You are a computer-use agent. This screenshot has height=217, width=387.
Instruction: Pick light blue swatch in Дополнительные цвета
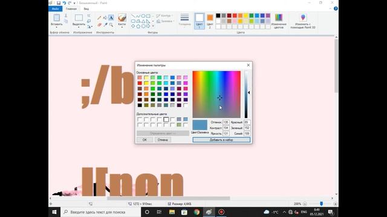click(186, 119)
